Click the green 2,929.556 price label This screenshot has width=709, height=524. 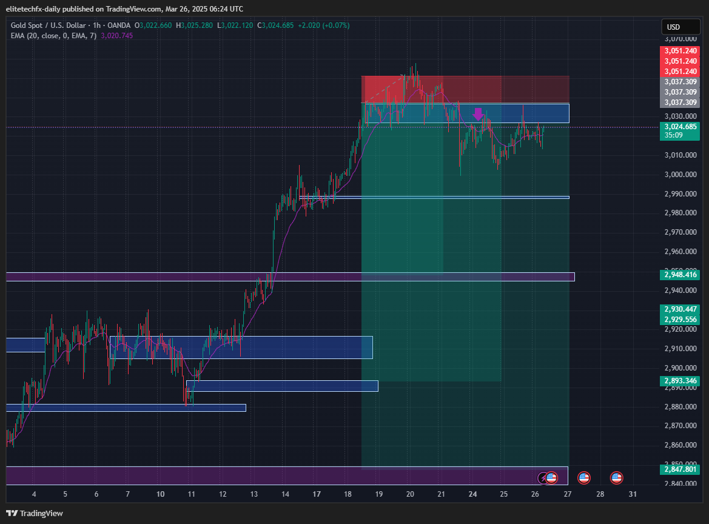click(680, 320)
